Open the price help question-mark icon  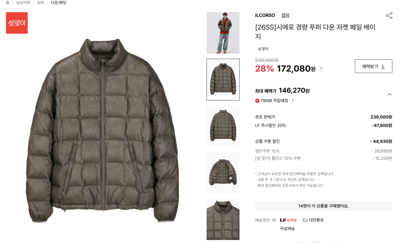click(321, 69)
